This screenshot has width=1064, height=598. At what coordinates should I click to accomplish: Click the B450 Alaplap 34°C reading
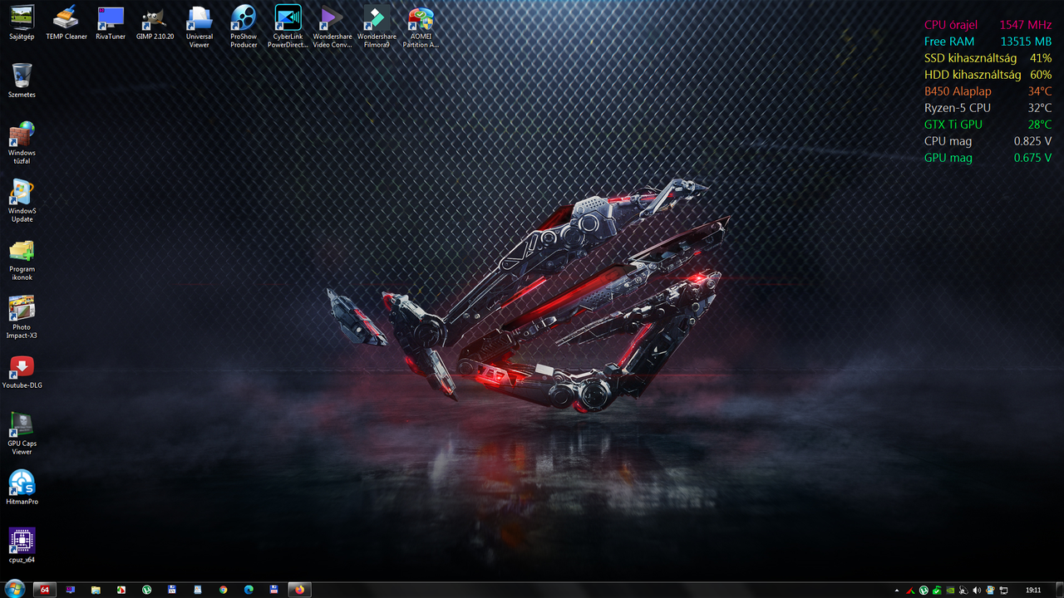click(988, 91)
